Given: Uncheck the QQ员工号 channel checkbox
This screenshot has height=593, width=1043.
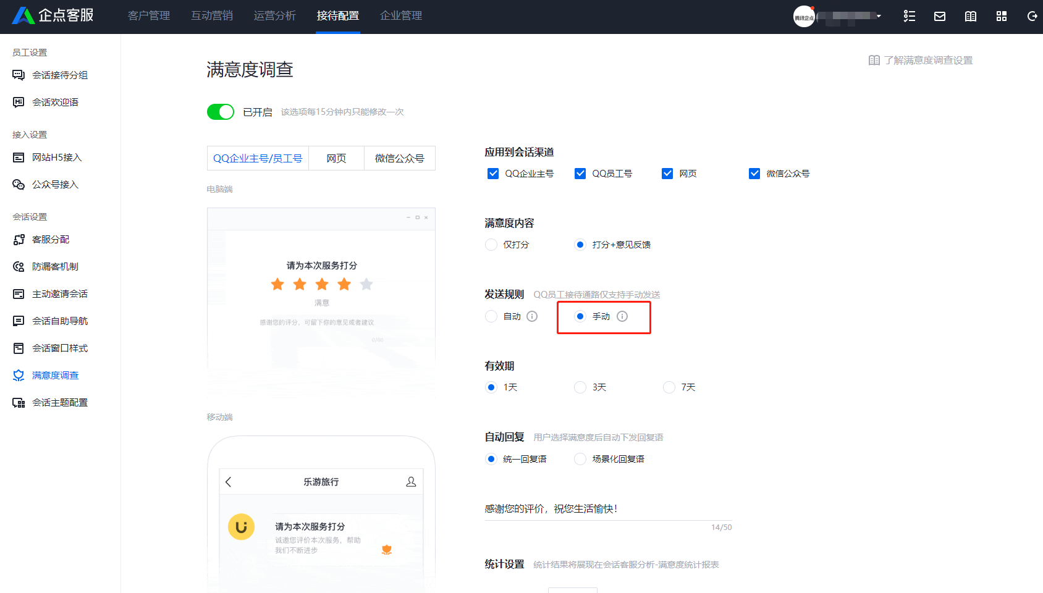Looking at the screenshot, I should (x=580, y=174).
